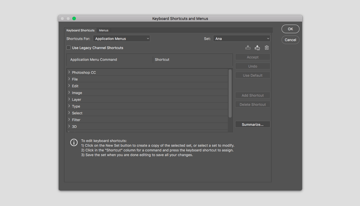Expand the Layer menu commands
Screen dimensions: 360x206
(x=69, y=99)
